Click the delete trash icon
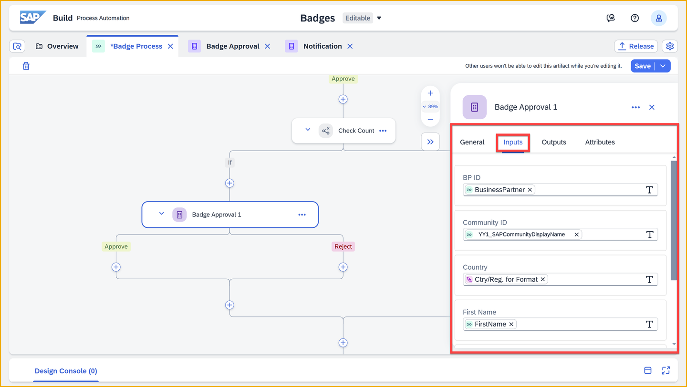The height and width of the screenshot is (387, 687). tap(26, 66)
